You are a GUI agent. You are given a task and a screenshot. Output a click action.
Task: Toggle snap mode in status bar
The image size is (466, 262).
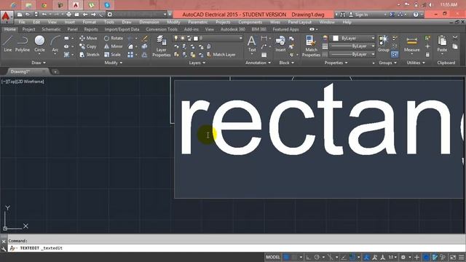pos(294,257)
